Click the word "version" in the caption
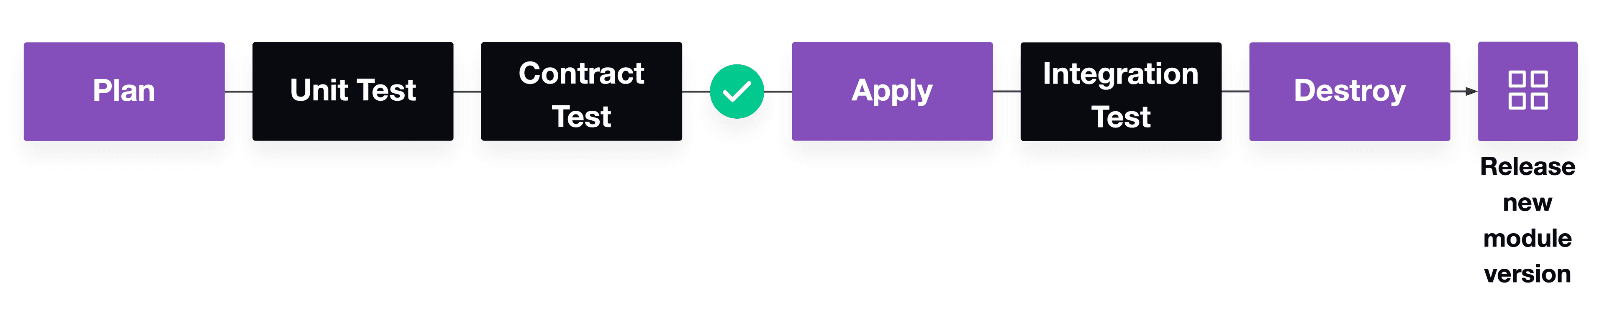The image size is (1607, 326). coord(1527,274)
